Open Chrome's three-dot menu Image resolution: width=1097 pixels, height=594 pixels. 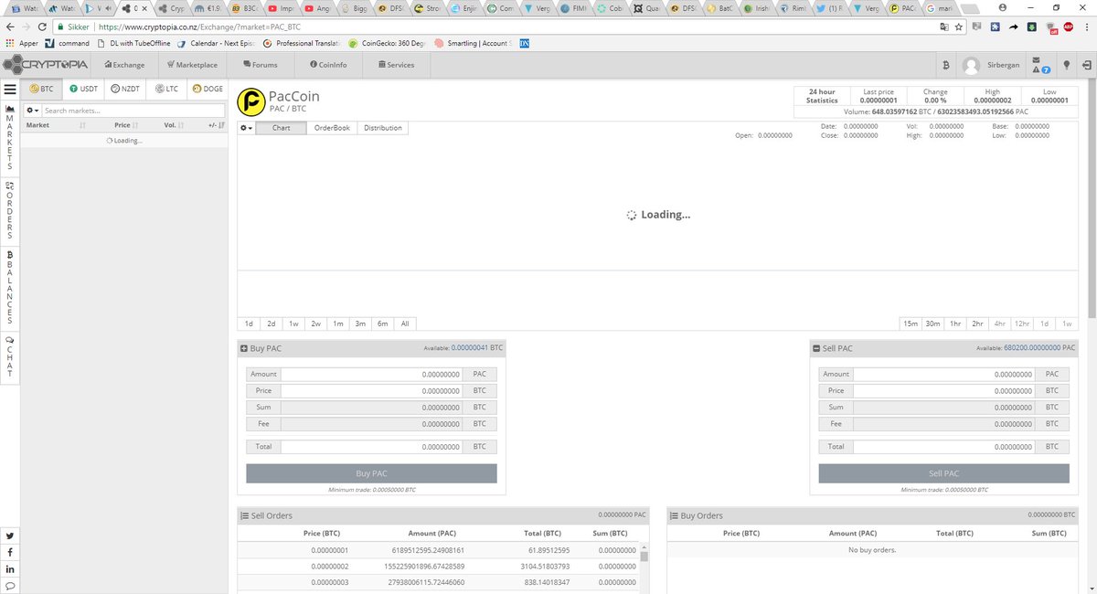pos(1086,27)
